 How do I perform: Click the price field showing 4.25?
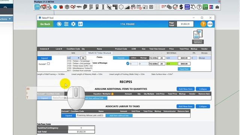[172, 58]
